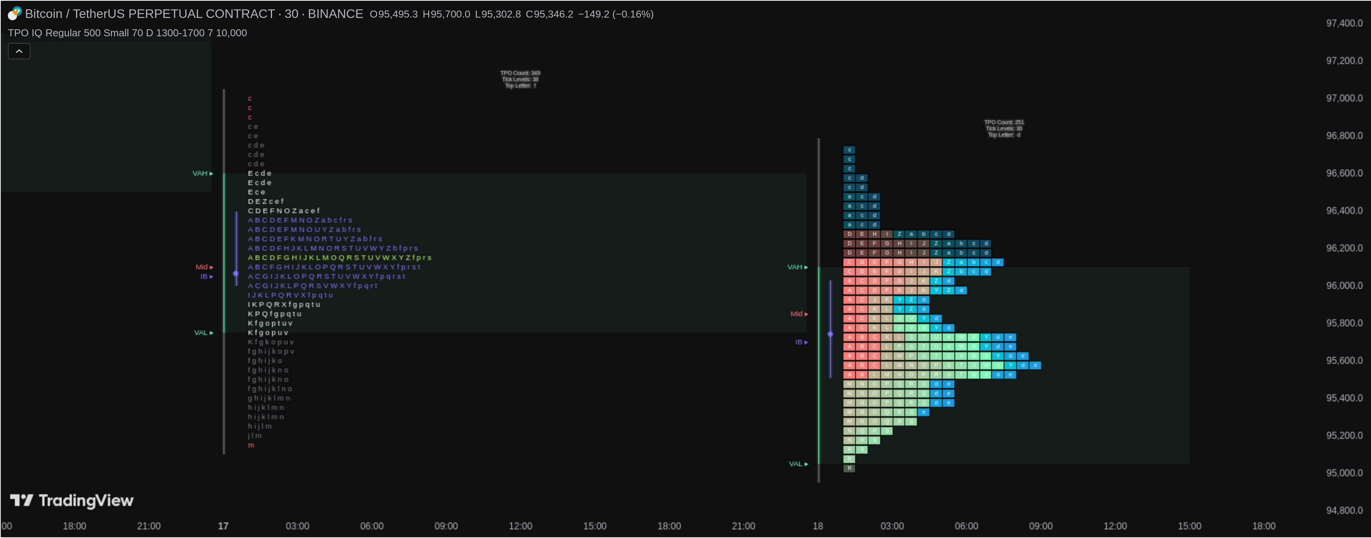The width and height of the screenshot is (1371, 538).
Task: Click the purple IB range dot on left profile
Action: pos(236,273)
